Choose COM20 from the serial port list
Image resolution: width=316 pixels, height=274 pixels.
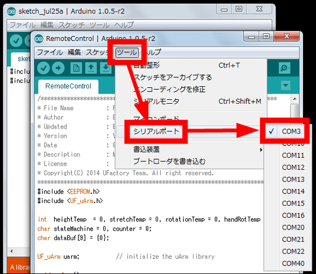tap(293, 228)
